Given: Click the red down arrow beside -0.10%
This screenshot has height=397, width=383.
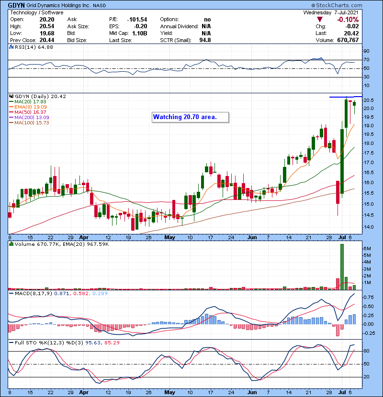Looking at the screenshot, I should coord(320,20).
